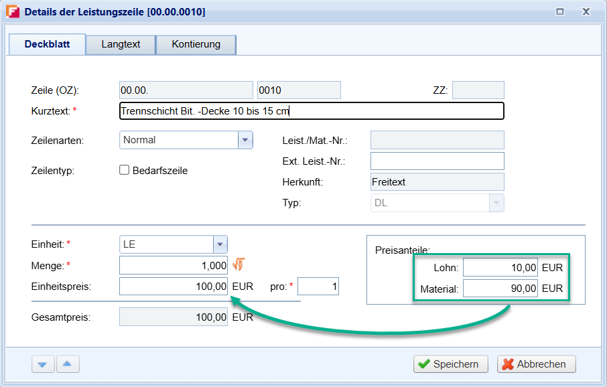607x387 pixels.
Task: Maximize the details dialog window
Action: coord(560,11)
